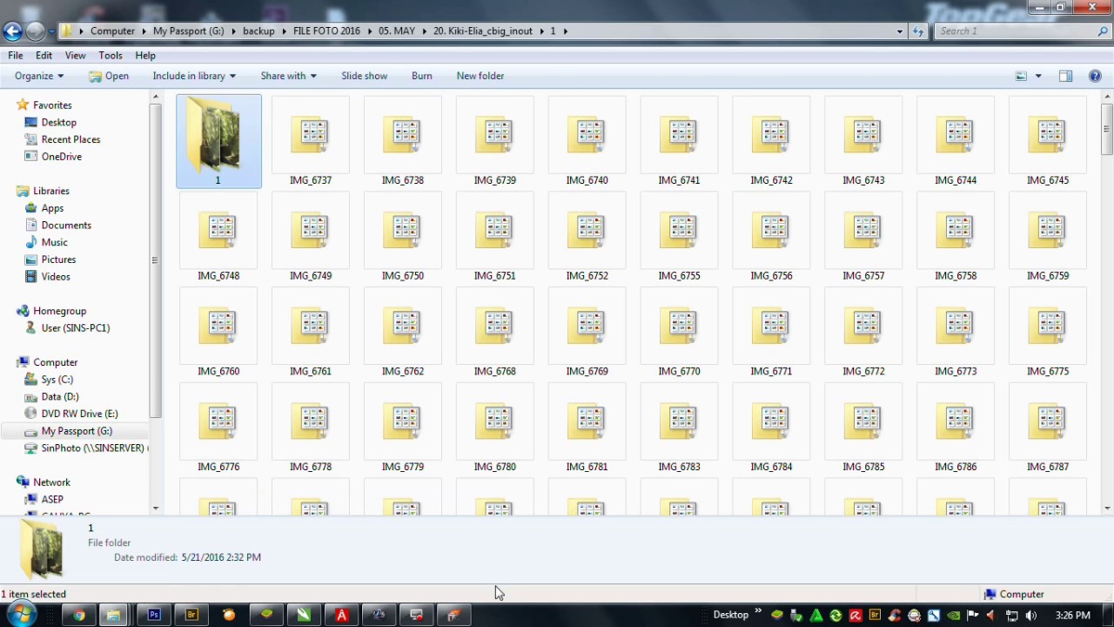Select Pictures library in sidebar
The height and width of the screenshot is (627, 1114).
coord(58,260)
